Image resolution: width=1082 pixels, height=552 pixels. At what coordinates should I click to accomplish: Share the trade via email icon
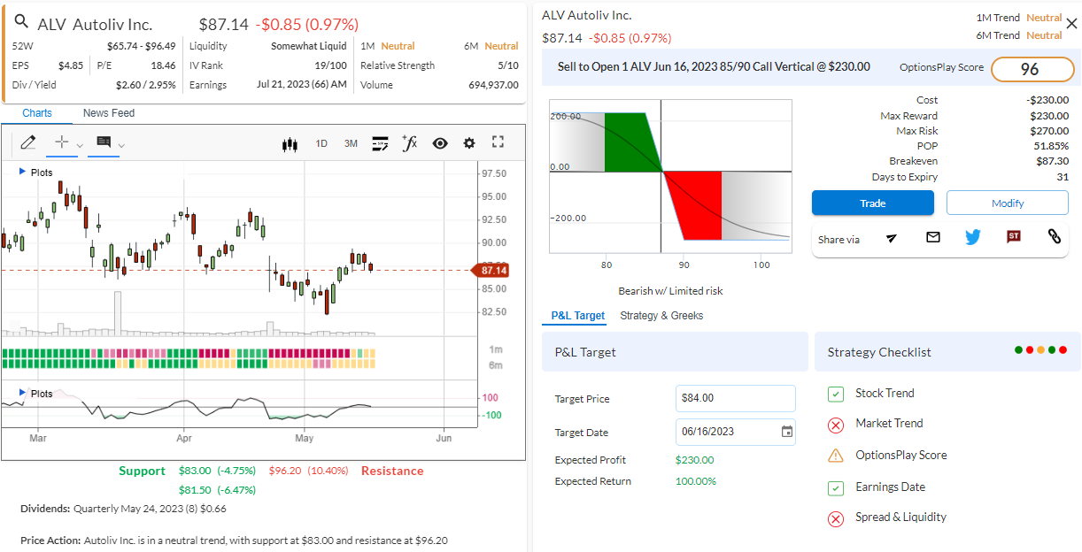(932, 237)
